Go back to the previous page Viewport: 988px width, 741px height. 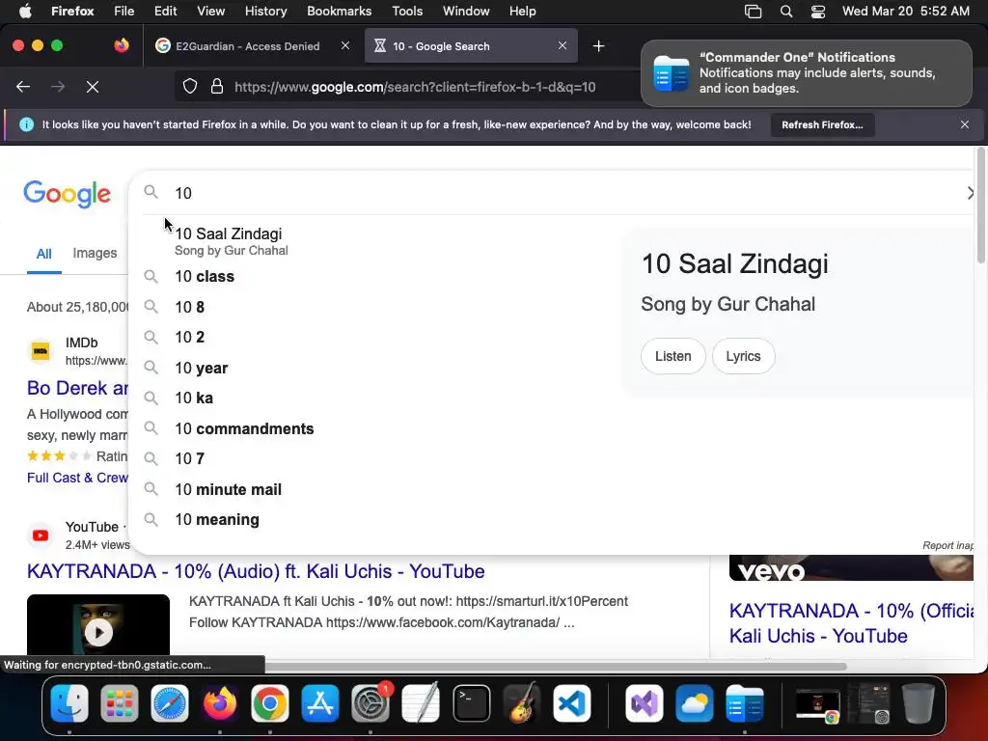[x=23, y=87]
